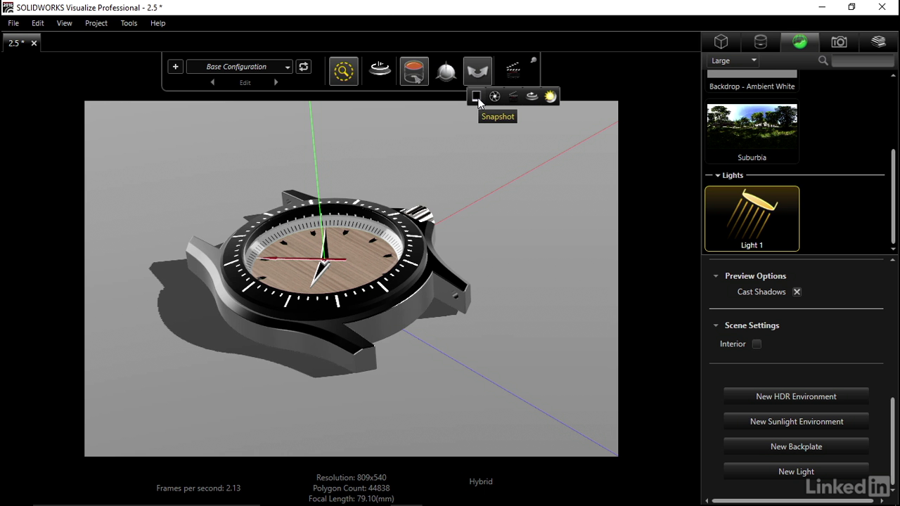Viewport: 900px width, 506px height.
Task: Enable the Interior checkbox
Action: coord(757,344)
